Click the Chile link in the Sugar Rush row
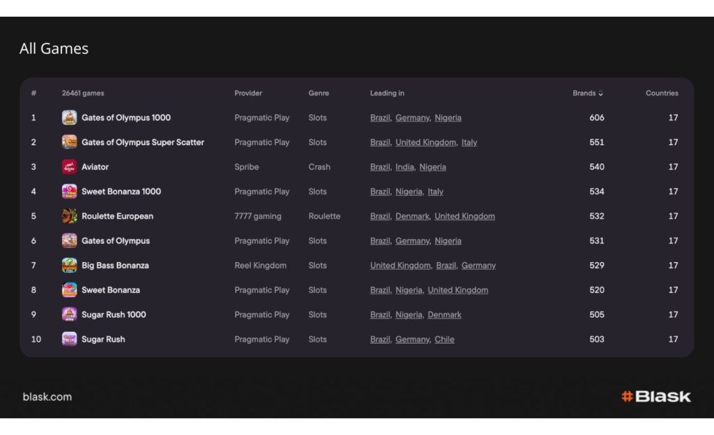This screenshot has width=714, height=435. click(444, 339)
